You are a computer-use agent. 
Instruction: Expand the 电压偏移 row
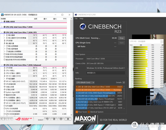click(x=4, y=79)
